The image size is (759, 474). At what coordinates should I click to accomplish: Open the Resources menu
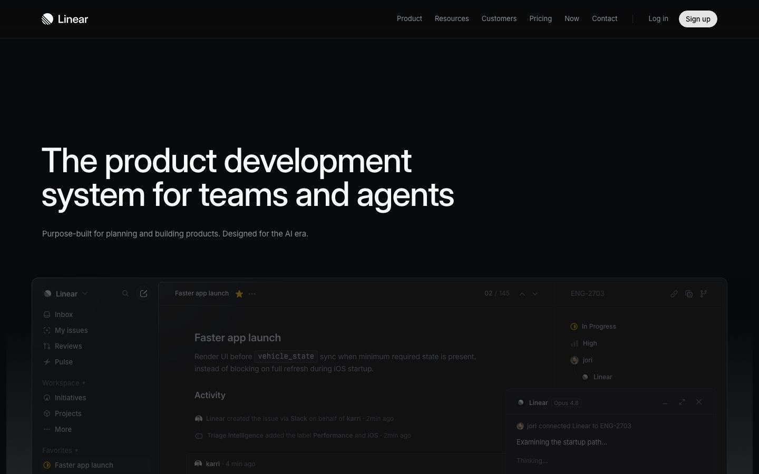452,18
